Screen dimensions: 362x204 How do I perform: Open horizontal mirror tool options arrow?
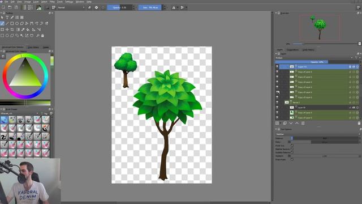point(178,7)
